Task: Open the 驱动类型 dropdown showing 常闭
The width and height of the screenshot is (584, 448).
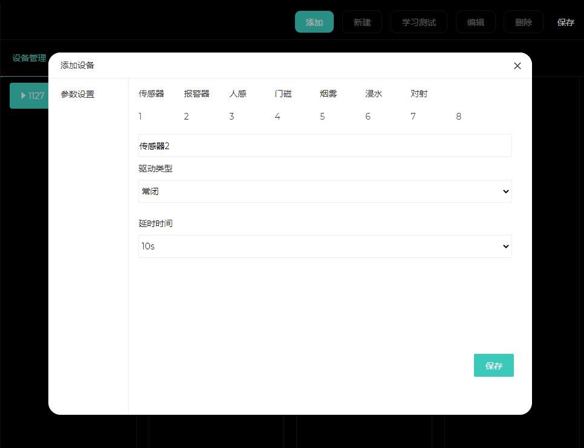Action: 325,191
